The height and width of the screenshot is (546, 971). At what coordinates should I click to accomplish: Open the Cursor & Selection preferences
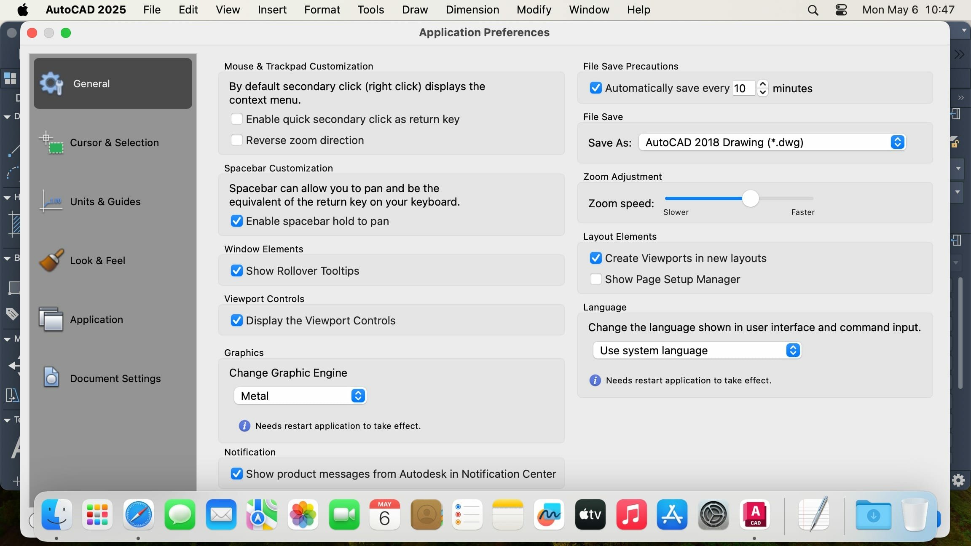(113, 142)
